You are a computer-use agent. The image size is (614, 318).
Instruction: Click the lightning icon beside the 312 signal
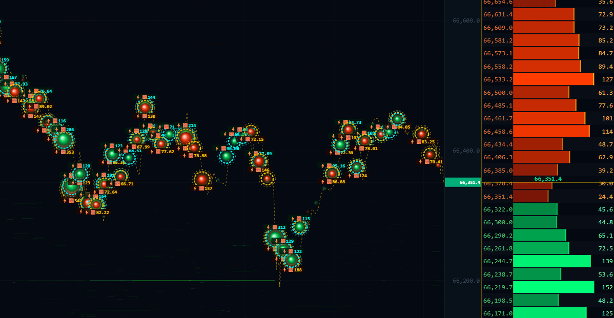268,227
